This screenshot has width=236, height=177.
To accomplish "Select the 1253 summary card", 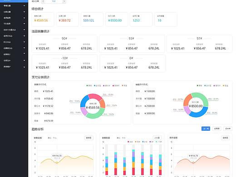I will point(141,20).
